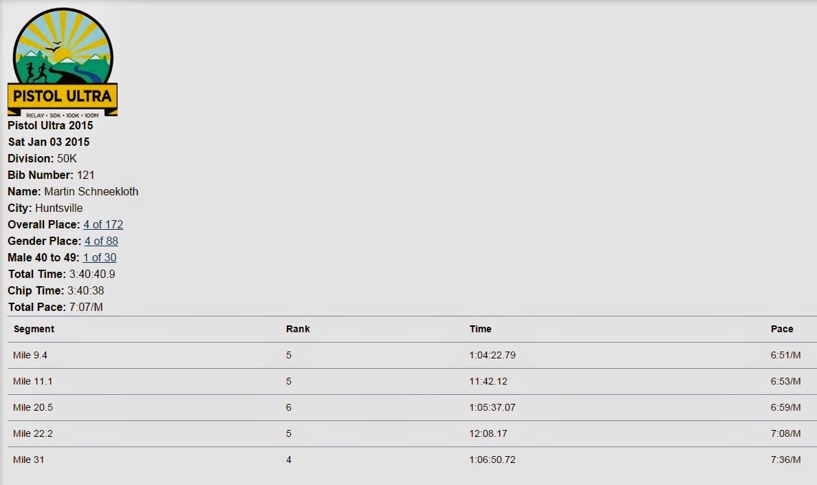The image size is (817, 485).
Task: Click the Pistol Ultra 2015 title text
Action: [x=50, y=125]
